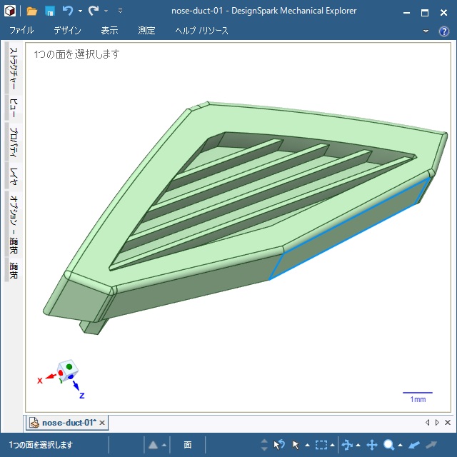Click the help question mark icon
The height and width of the screenshot is (457, 457).
443,31
